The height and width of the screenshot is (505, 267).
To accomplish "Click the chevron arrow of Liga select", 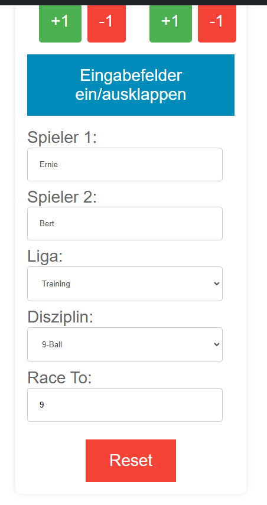I will 217,284.
